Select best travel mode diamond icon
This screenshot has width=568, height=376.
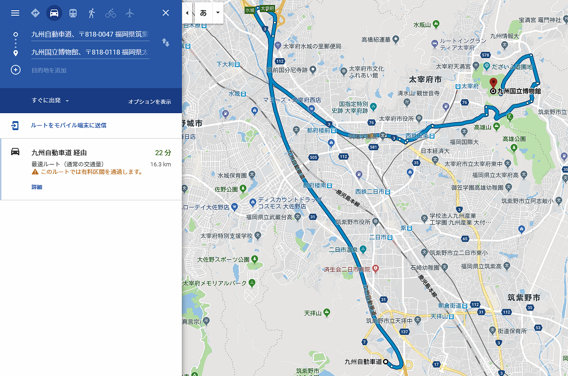35,13
